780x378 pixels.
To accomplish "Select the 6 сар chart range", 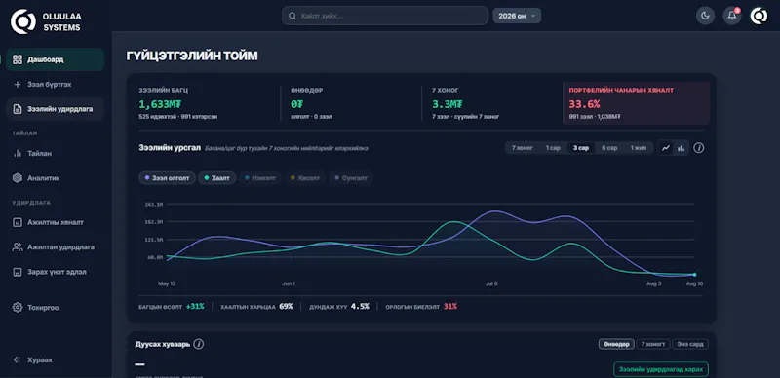I will tap(609, 148).
